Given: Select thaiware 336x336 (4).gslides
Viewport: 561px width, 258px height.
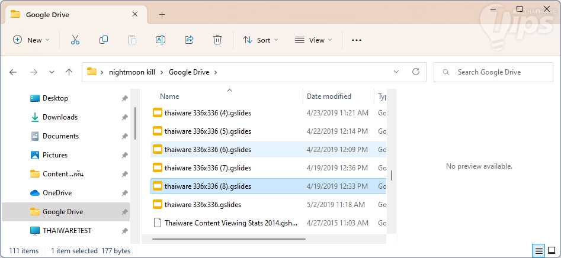Looking at the screenshot, I should (268, 113).
